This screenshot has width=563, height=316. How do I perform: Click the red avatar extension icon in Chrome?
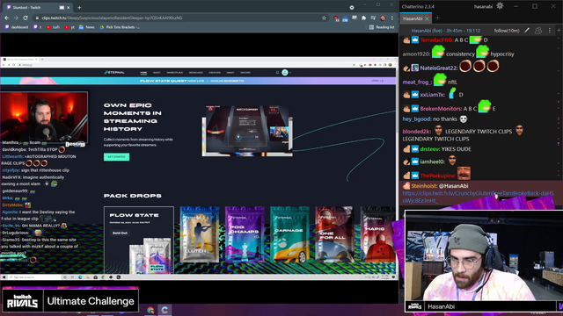pyautogui.click(x=383, y=18)
